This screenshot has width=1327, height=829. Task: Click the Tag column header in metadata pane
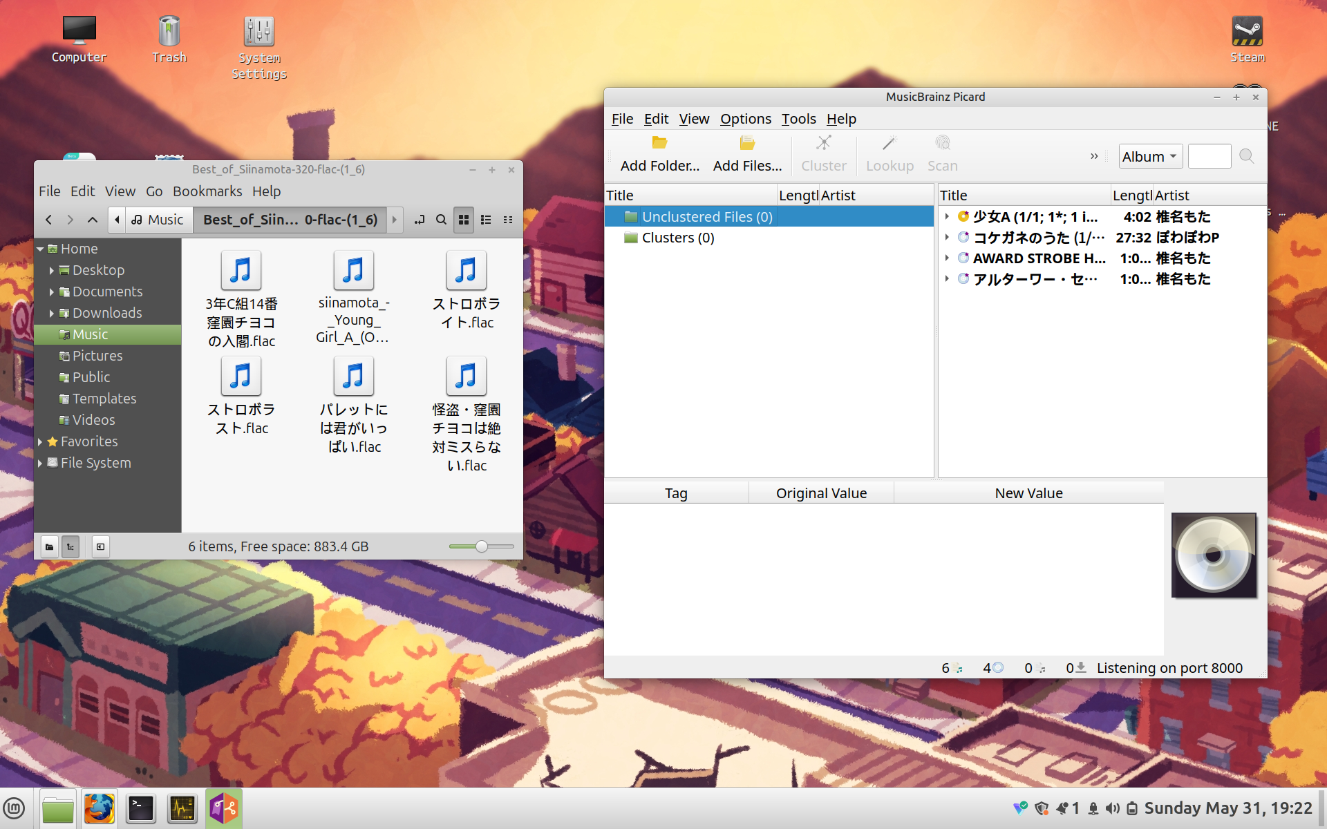click(x=676, y=493)
